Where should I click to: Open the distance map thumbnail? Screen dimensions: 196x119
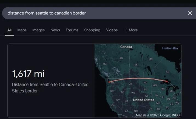(x=138, y=81)
